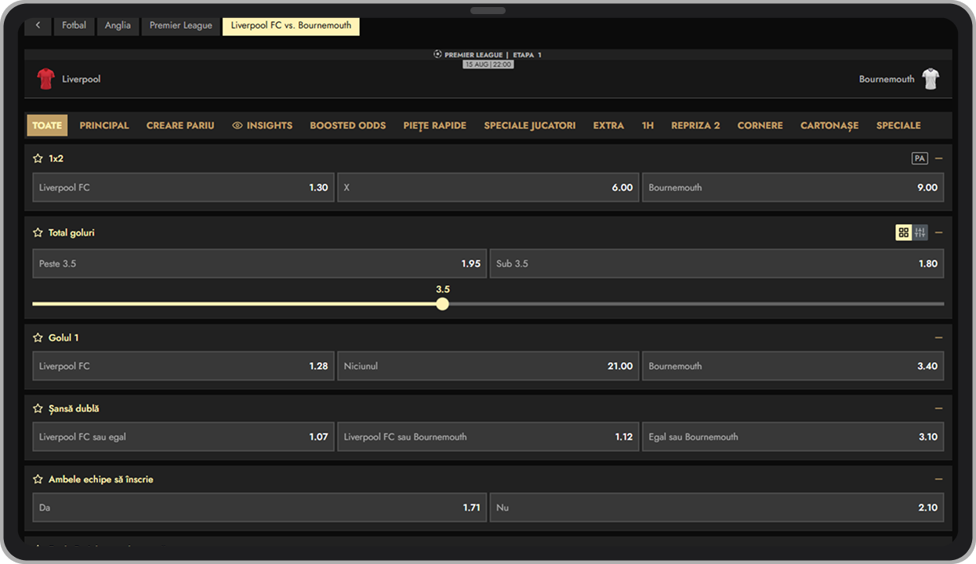This screenshot has height=564, width=976.
Task: Star the Total goluri market
Action: (38, 233)
